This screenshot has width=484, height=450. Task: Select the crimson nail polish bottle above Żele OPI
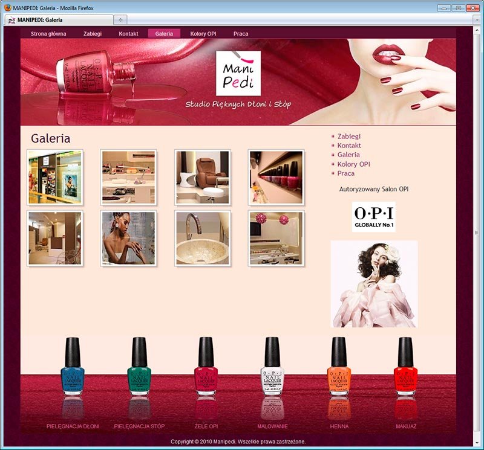tap(206, 366)
